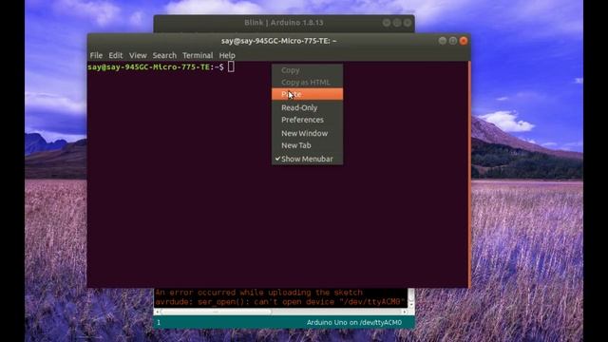The image size is (608, 342).
Task: Minimize the Arduino Blink window
Action: (387, 23)
